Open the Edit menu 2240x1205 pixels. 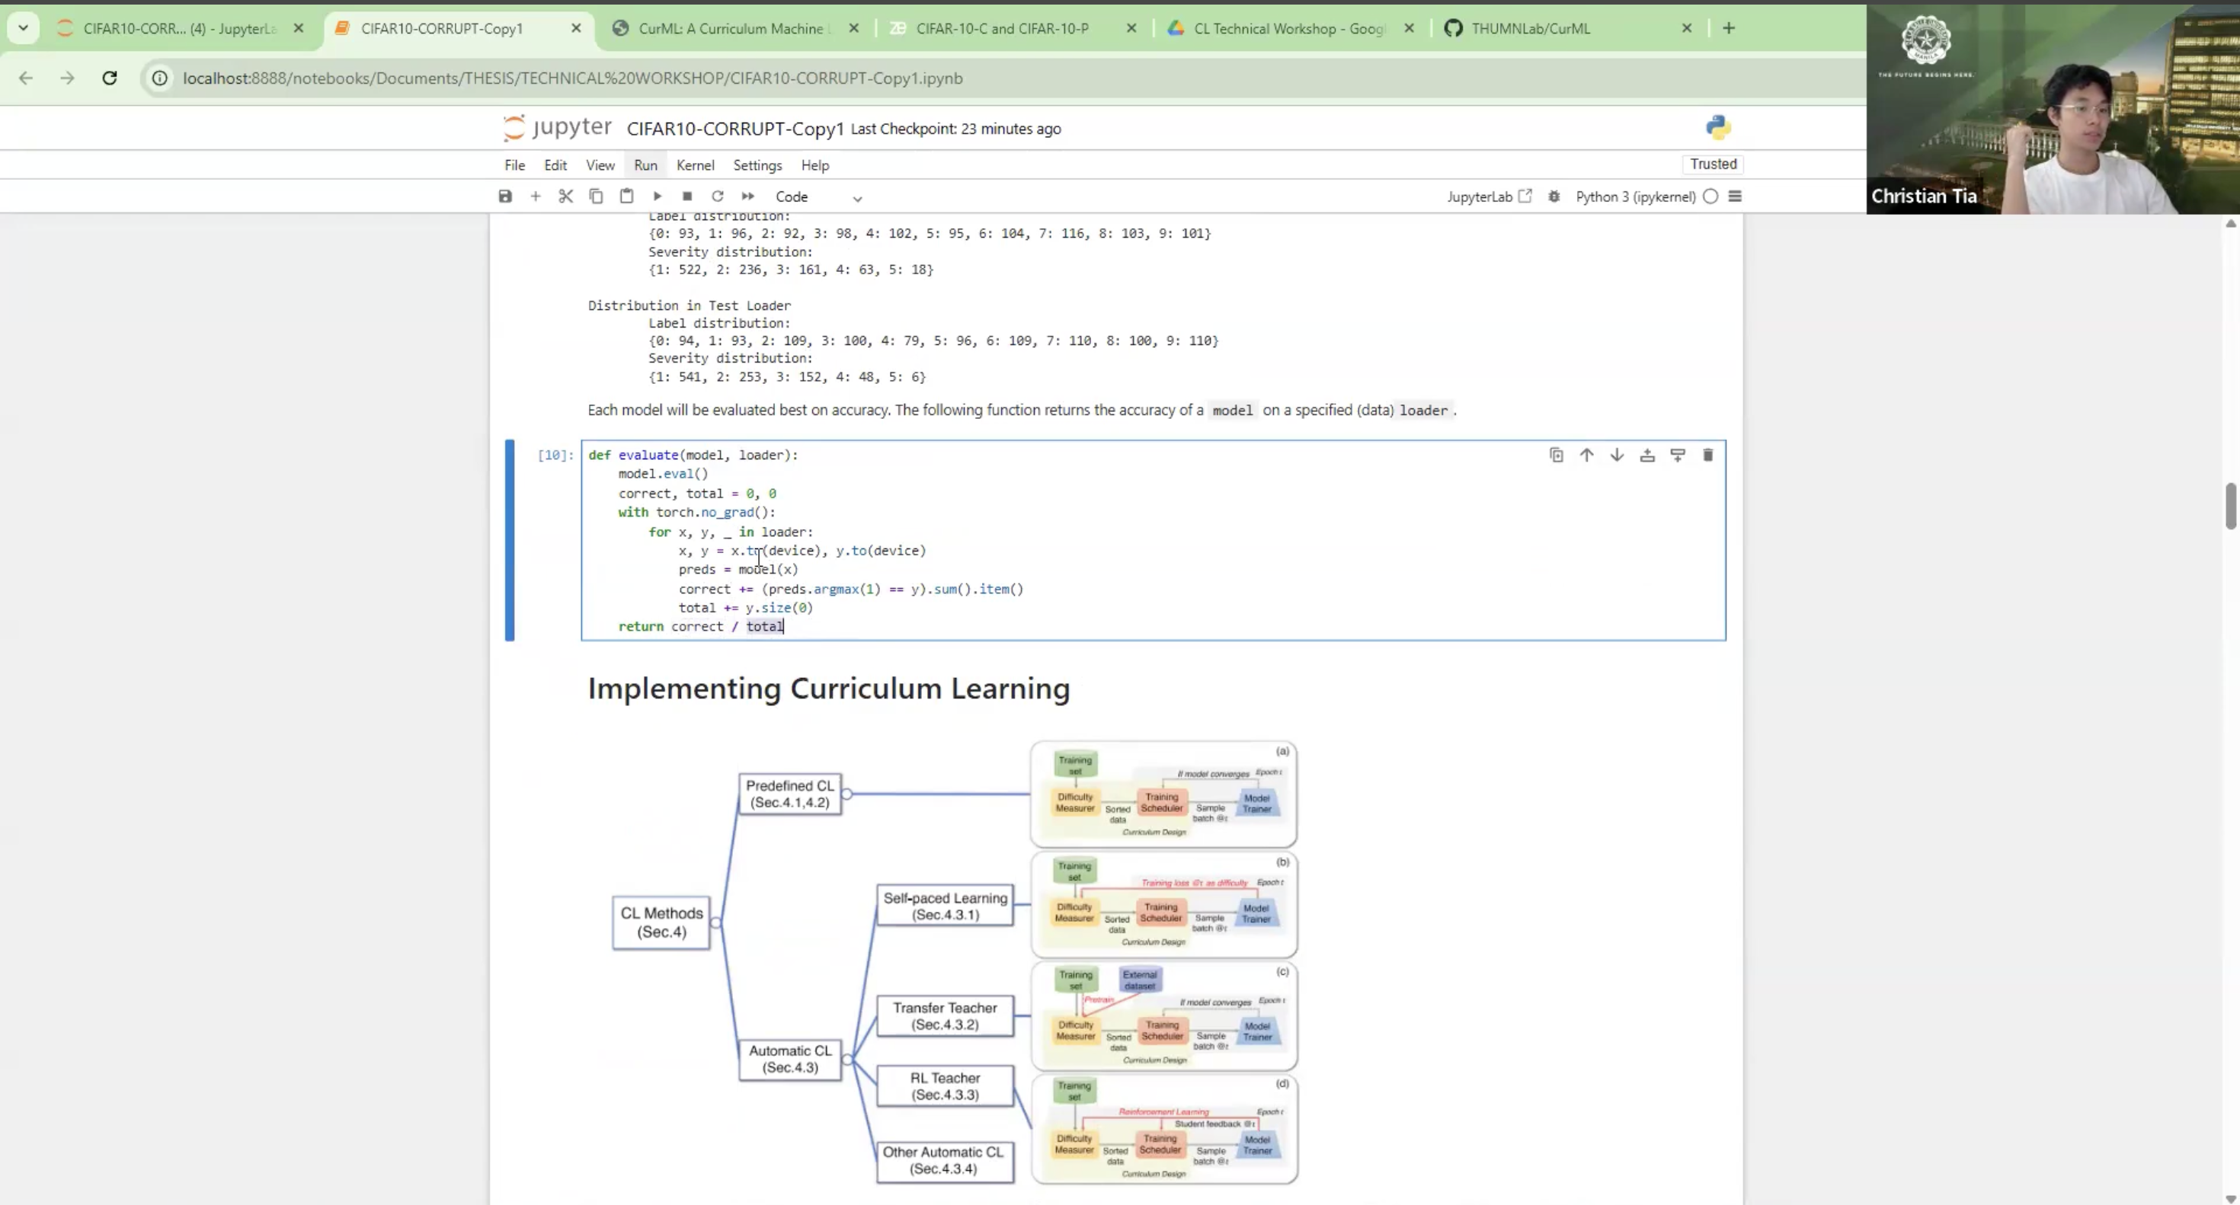[555, 165]
